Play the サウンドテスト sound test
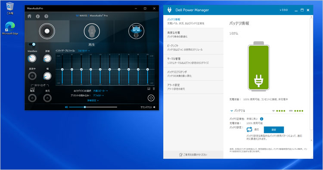323x170 pixels. pos(148,107)
